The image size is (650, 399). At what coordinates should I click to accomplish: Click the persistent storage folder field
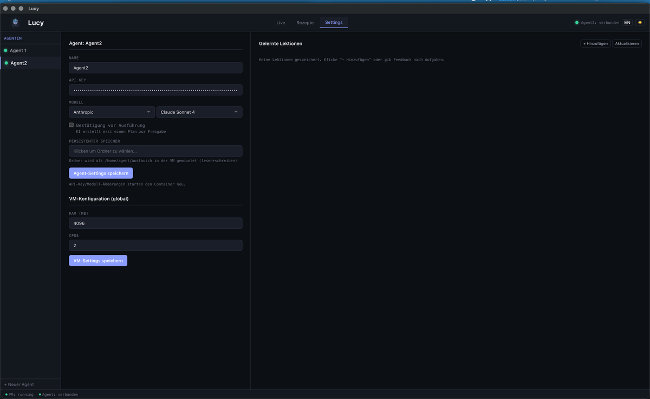155,151
